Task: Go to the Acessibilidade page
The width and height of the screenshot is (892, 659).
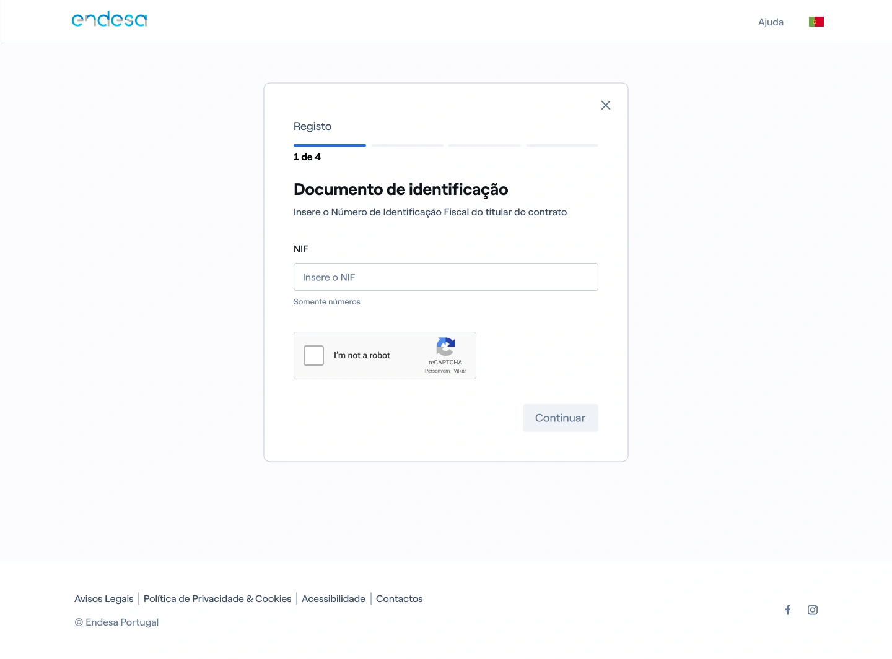Action: tap(333, 598)
